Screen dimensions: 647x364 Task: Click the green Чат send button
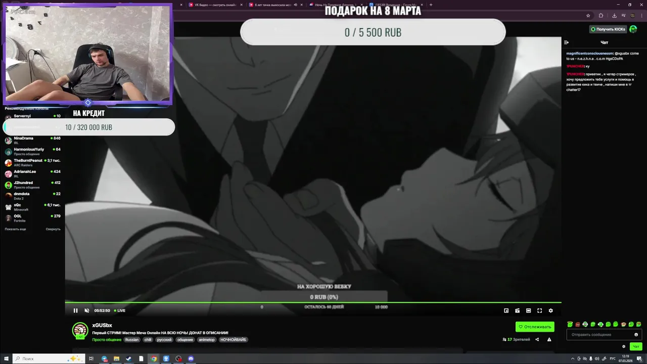[x=636, y=346]
